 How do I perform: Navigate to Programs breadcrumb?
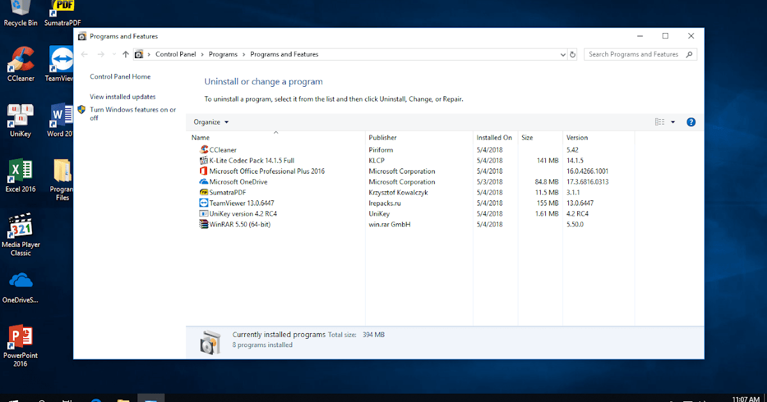223,54
